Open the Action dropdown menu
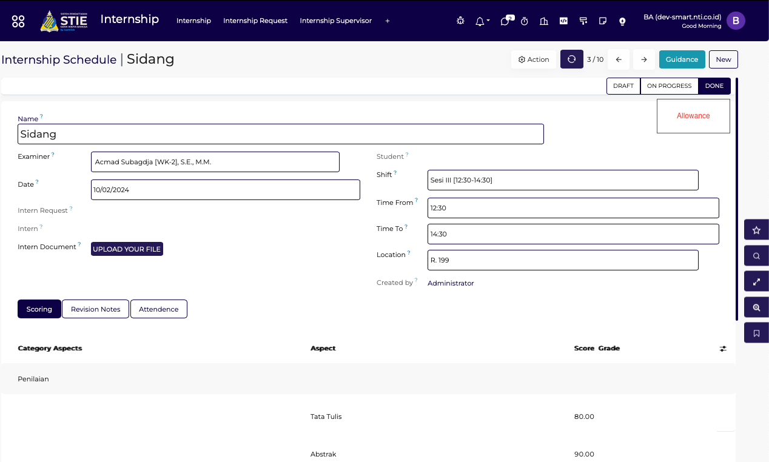Viewport: 769px width, 462px height. (x=534, y=59)
